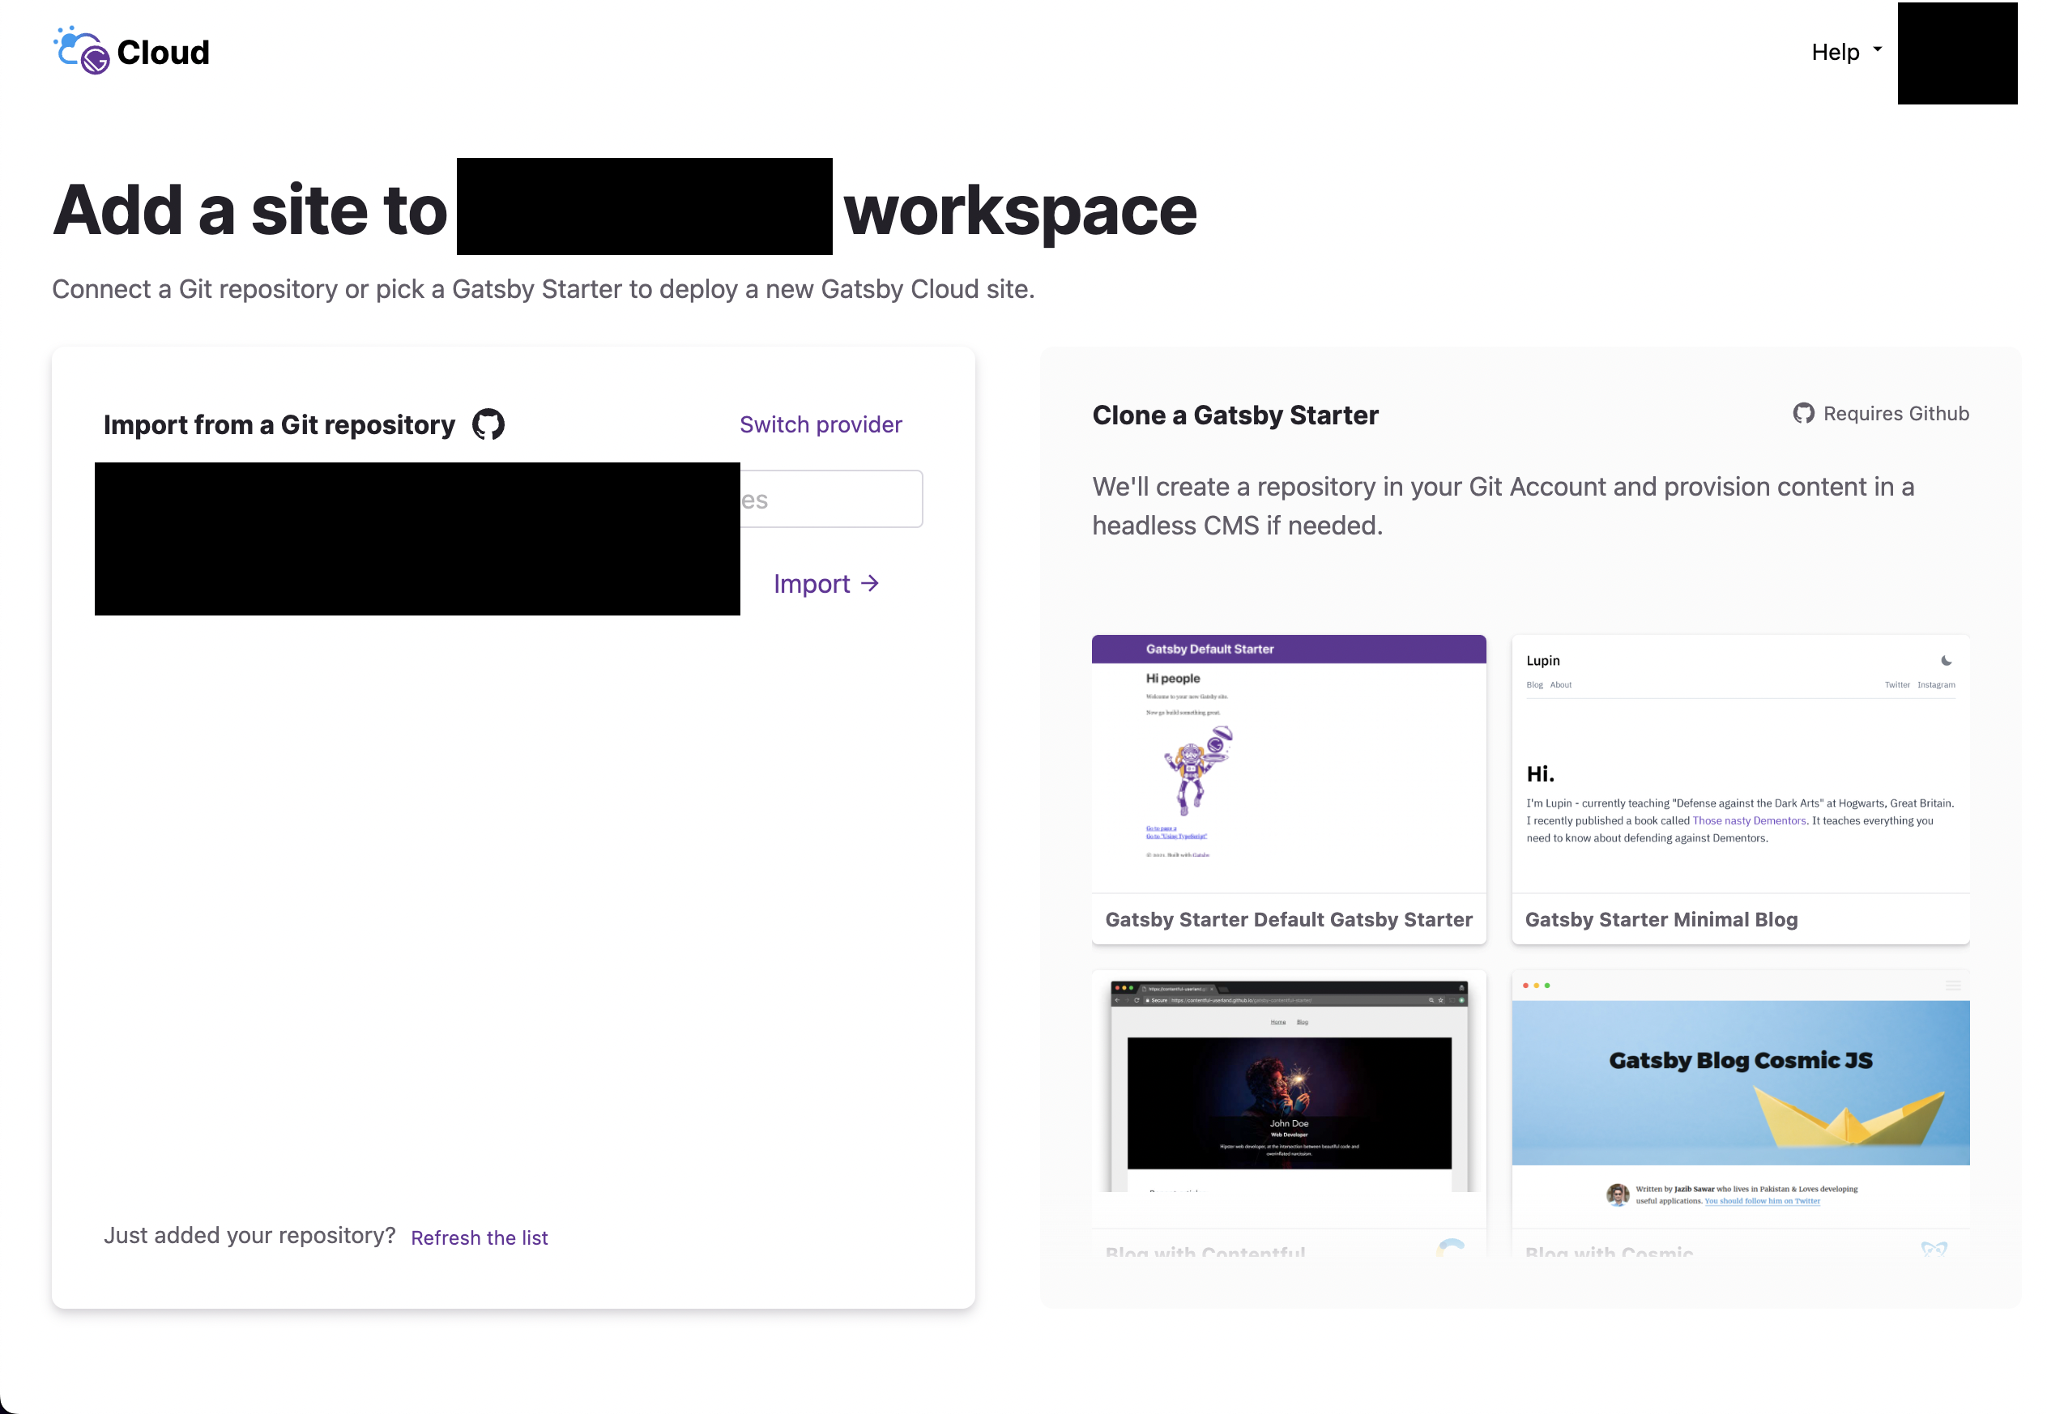The width and height of the screenshot is (2047, 1414).
Task: Click the Help dropdown caret arrow
Action: [1877, 49]
